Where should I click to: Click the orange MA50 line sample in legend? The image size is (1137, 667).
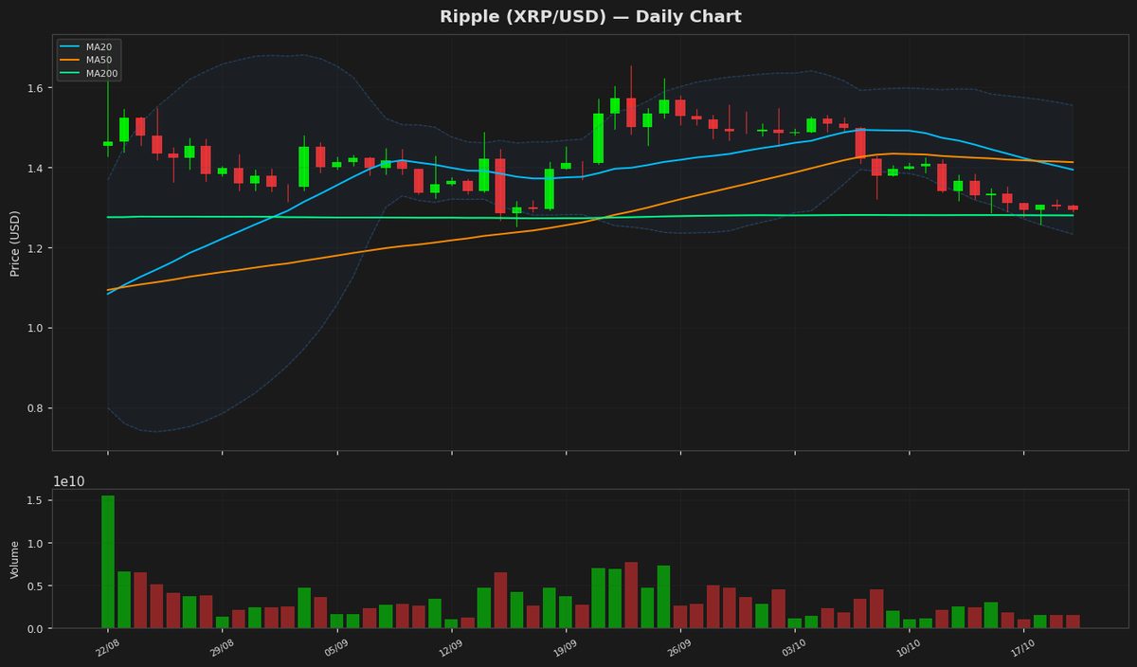[71, 60]
